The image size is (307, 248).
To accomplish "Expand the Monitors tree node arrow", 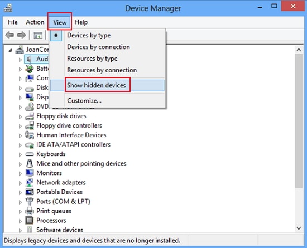I will pos(20,173).
